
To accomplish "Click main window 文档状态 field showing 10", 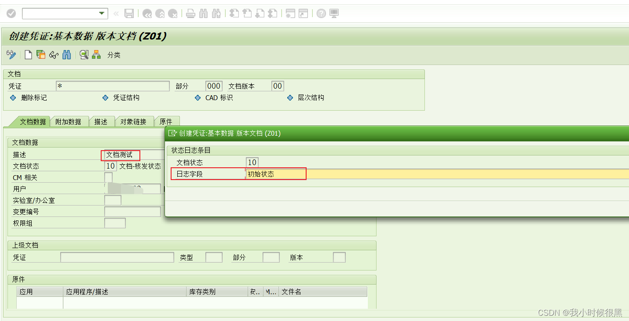I will click(x=110, y=166).
